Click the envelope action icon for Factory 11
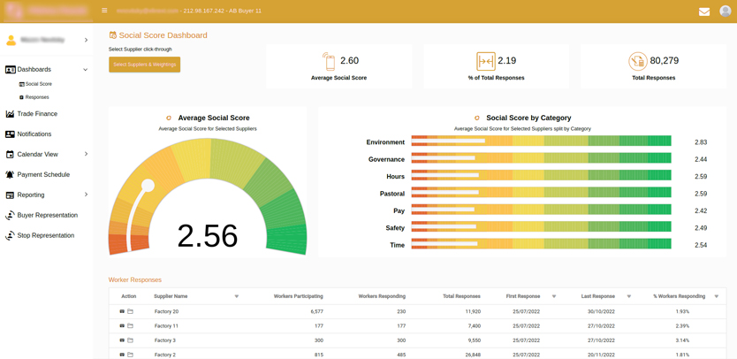 click(x=122, y=326)
